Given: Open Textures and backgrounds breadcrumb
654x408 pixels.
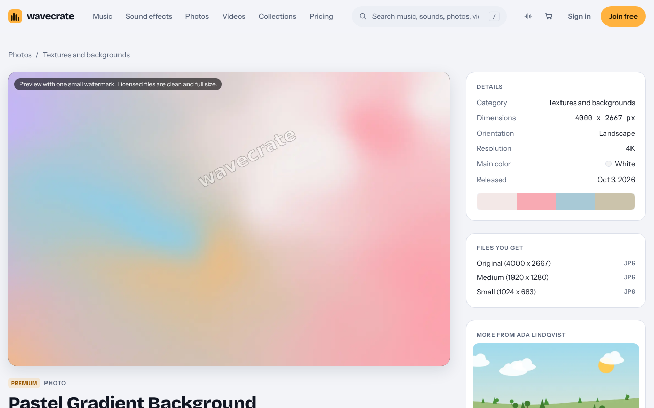Looking at the screenshot, I should (x=86, y=55).
